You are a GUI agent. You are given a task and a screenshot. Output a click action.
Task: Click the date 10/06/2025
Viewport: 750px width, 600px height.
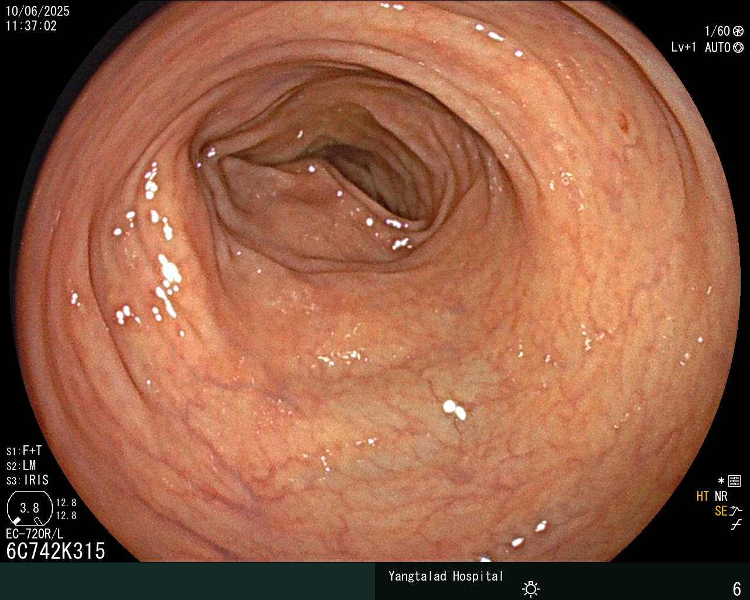37,11
